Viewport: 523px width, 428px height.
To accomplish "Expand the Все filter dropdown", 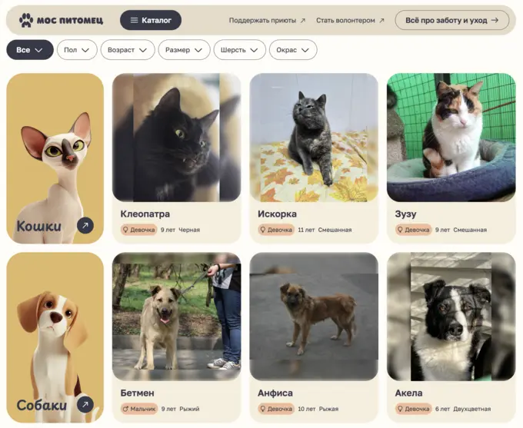I will [30, 50].
